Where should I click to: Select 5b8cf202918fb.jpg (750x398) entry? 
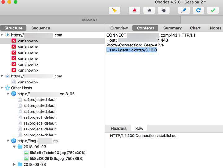pos(56,158)
